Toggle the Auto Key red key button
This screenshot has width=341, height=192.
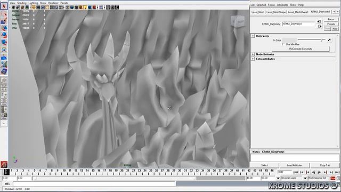click(332, 178)
